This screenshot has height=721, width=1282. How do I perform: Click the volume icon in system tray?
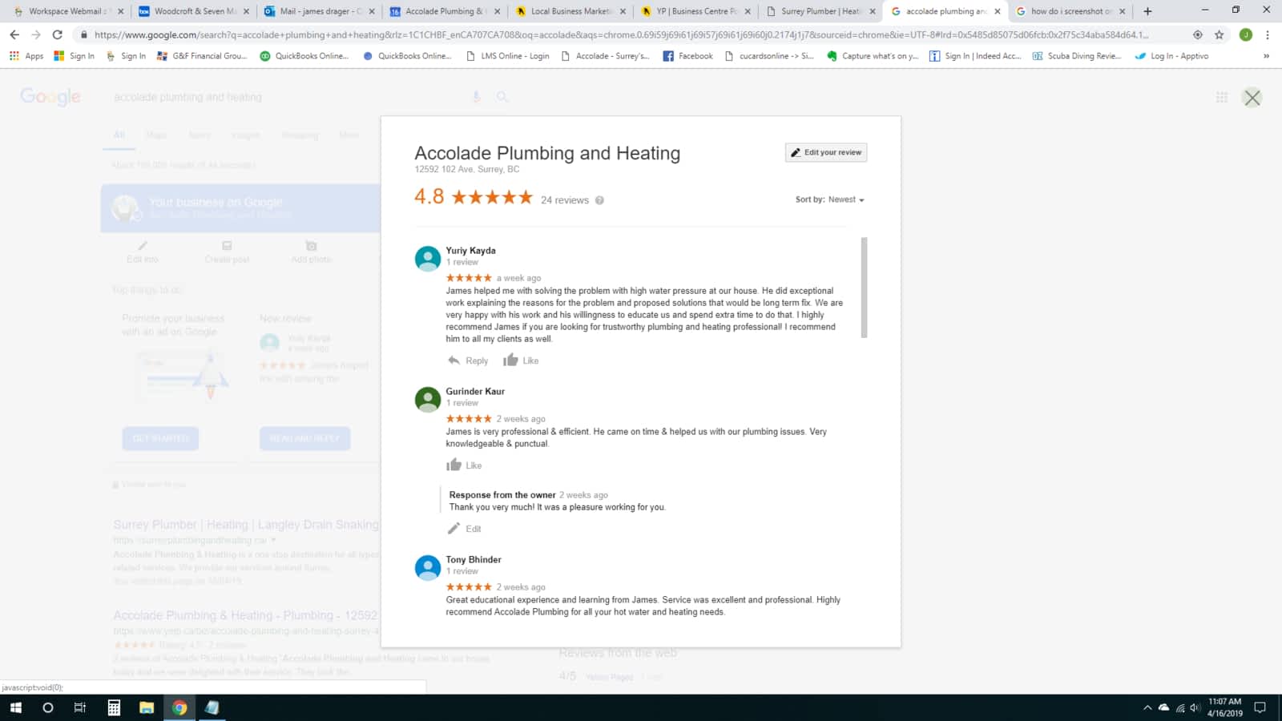tap(1195, 707)
